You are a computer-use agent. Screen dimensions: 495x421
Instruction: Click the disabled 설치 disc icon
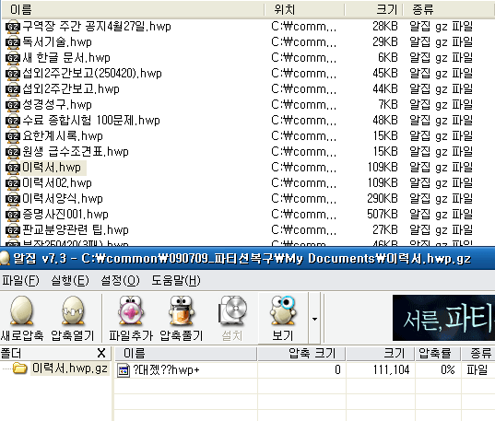232,310
